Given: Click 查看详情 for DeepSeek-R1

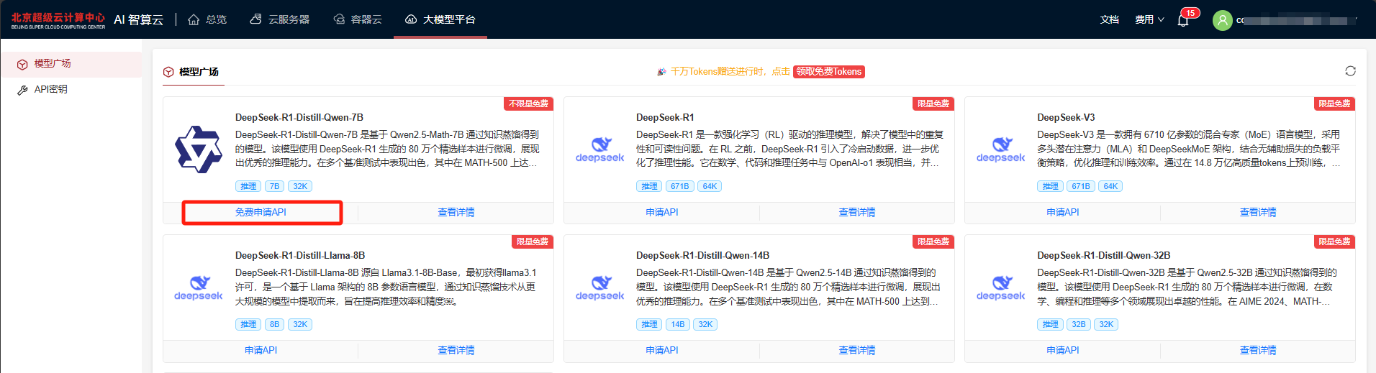Looking at the screenshot, I should click(857, 213).
